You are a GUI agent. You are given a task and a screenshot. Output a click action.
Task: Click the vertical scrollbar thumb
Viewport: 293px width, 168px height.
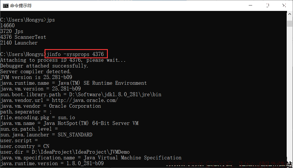click(290, 24)
